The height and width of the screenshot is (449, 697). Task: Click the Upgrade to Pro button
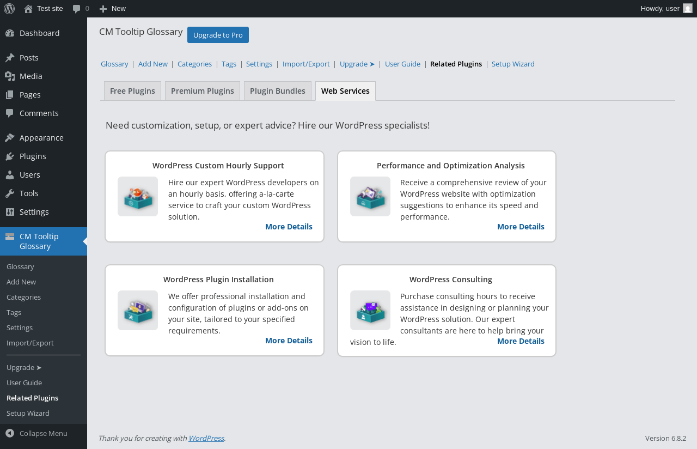tap(218, 35)
